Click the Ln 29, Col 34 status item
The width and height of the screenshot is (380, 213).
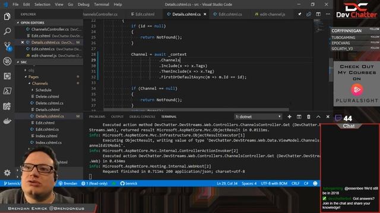click(x=227, y=183)
